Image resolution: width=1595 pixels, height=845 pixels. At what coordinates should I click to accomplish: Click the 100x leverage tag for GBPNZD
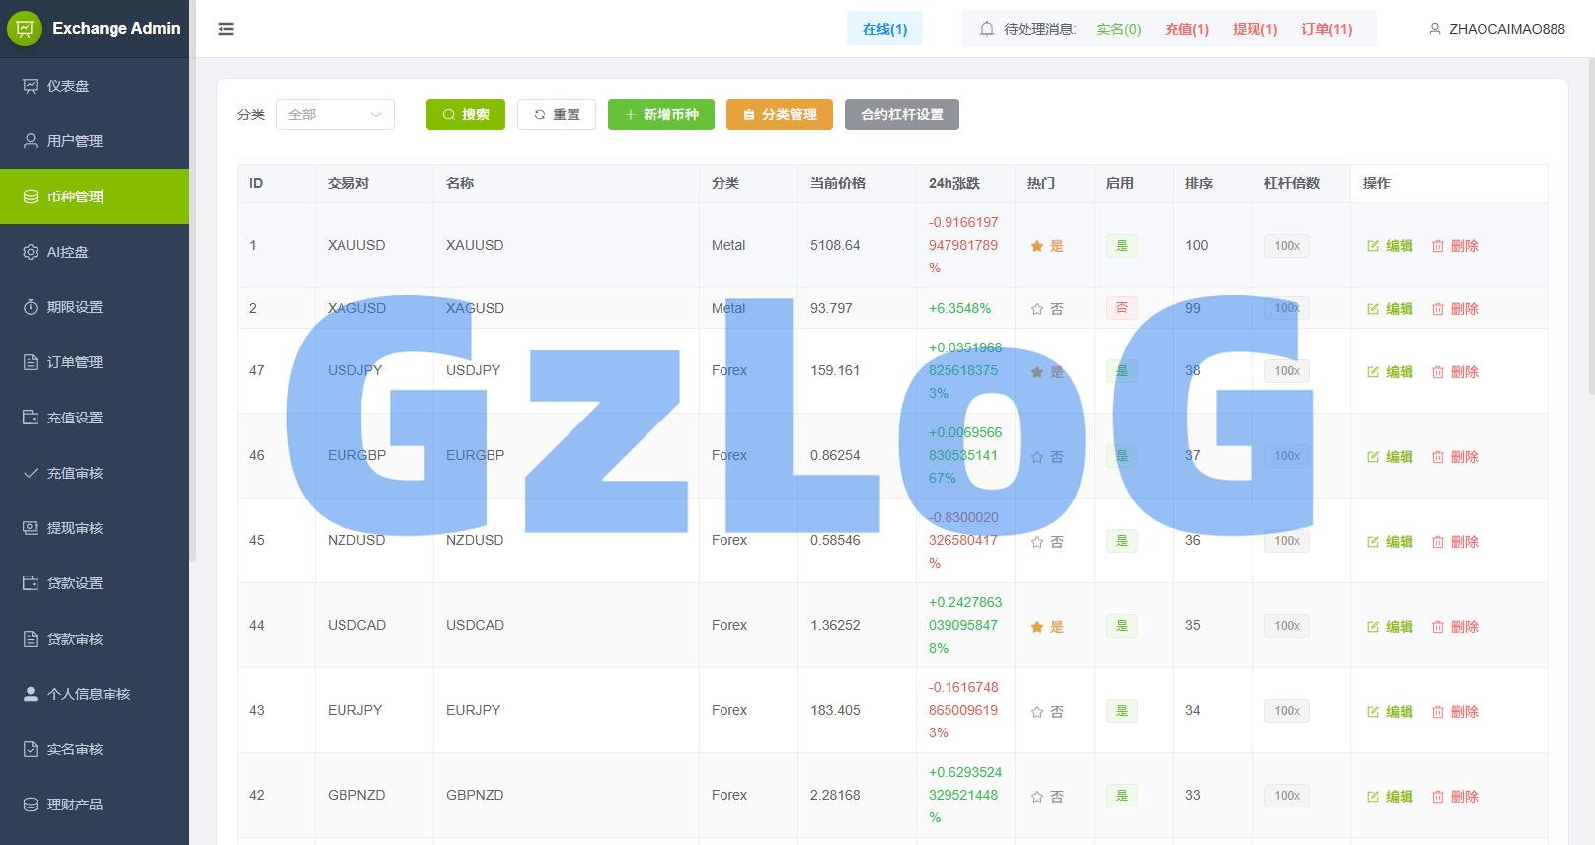pyautogui.click(x=1287, y=796)
